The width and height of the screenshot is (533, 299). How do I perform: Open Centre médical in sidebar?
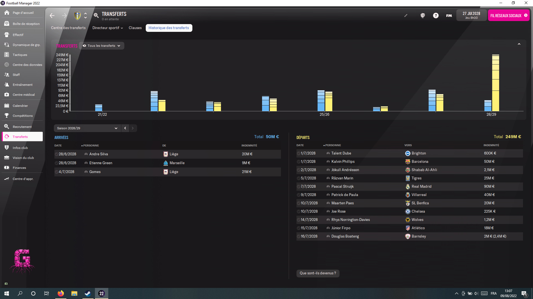point(24,95)
